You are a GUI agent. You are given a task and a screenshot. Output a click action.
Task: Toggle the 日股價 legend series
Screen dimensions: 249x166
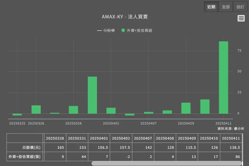(106, 30)
